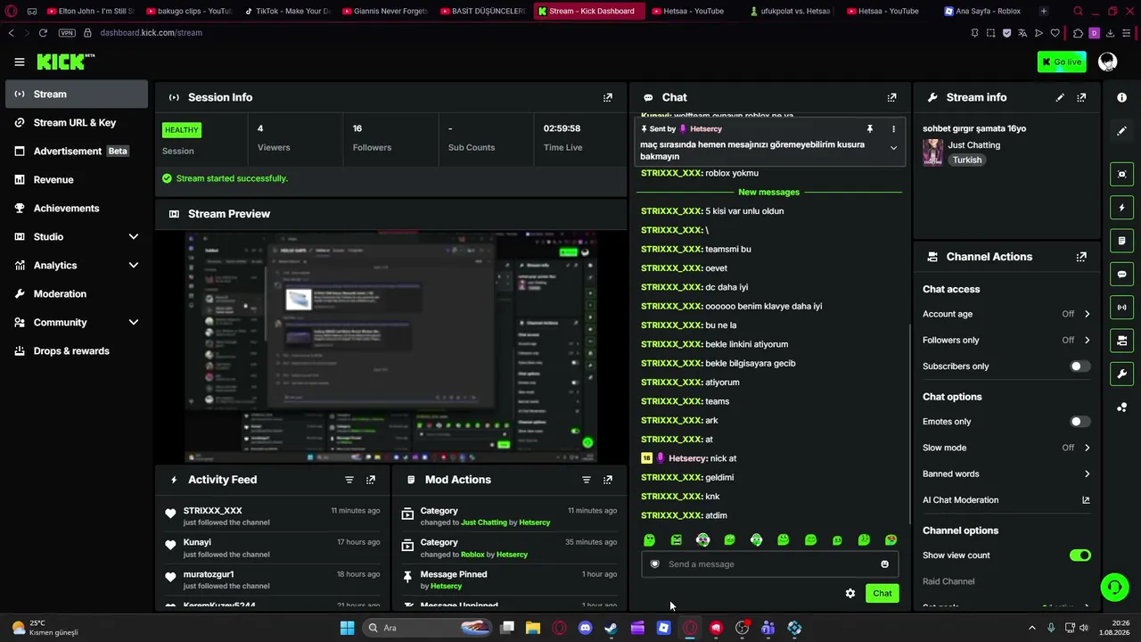1141x642 pixels.
Task: Edit the Stream info with the pencil icon
Action: coord(1060,97)
